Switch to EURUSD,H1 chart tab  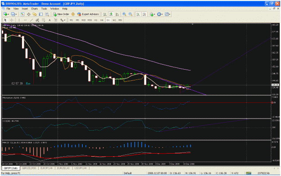point(63,168)
